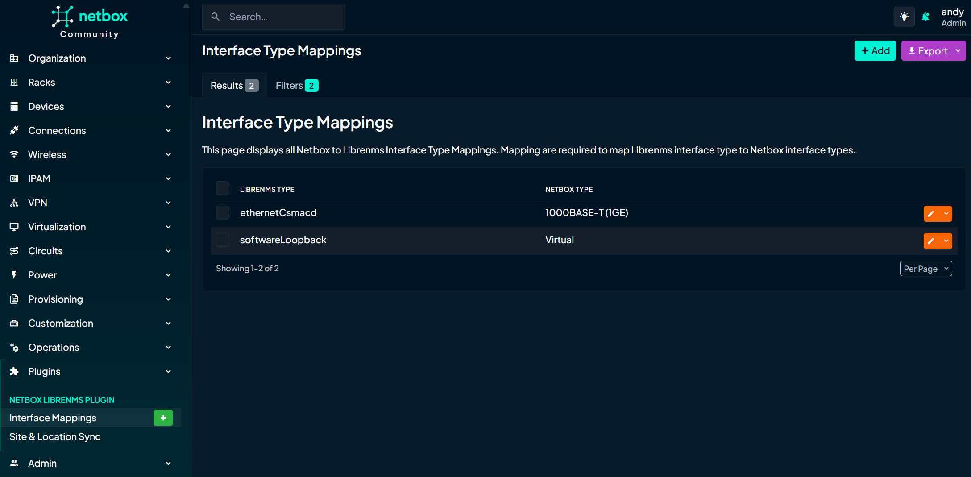Sort by the NETBOX TYPE column header
Viewport: 971px width, 477px height.
click(569, 189)
